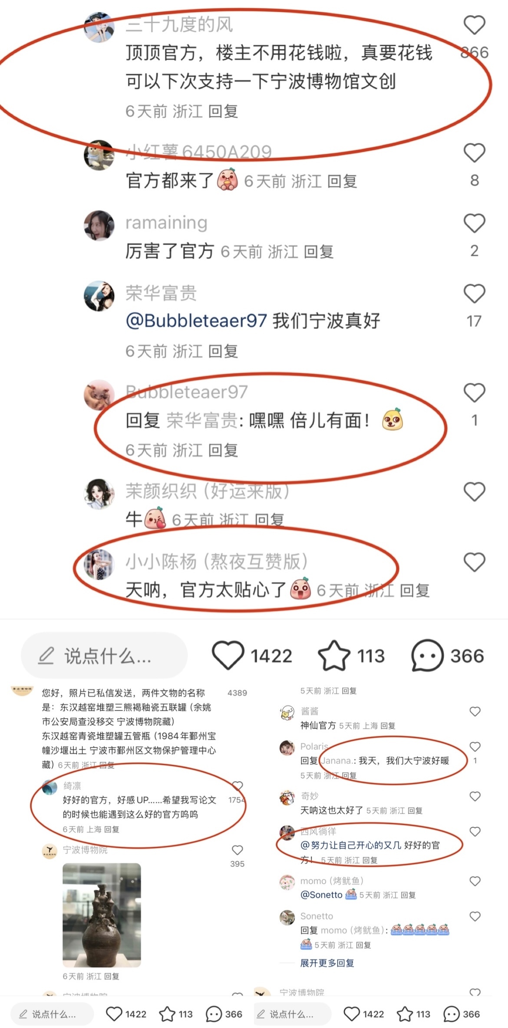Tap heart on 小红薯6450A209's comment
The height and width of the screenshot is (1028, 508).
[474, 153]
